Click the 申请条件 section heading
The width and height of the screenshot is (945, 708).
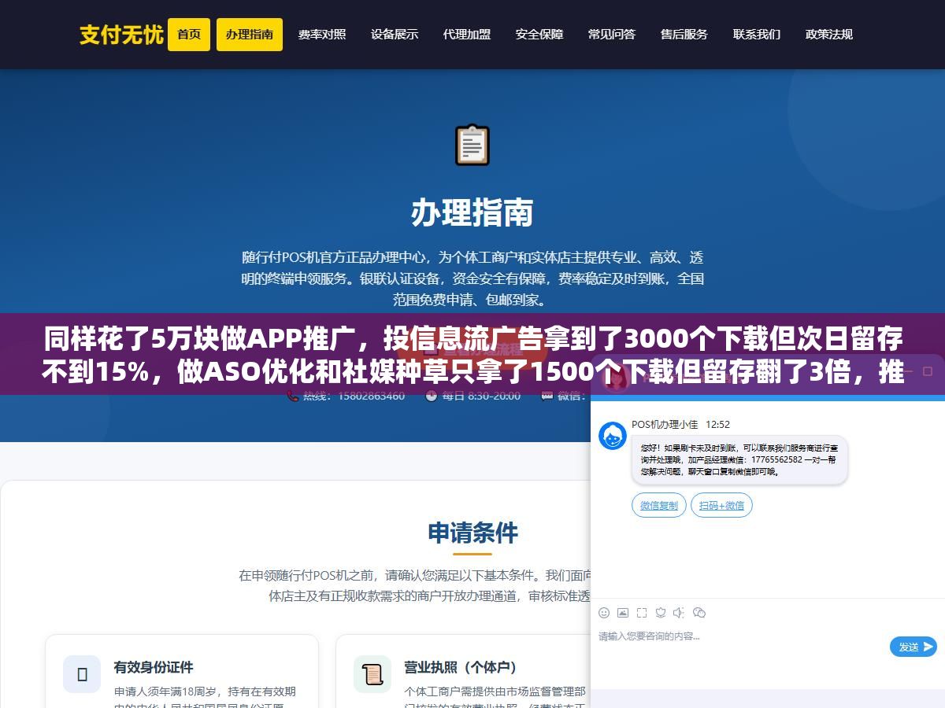coord(472,533)
